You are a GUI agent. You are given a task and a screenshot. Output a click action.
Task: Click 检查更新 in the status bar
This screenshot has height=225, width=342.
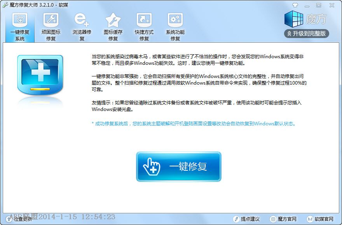(19, 219)
